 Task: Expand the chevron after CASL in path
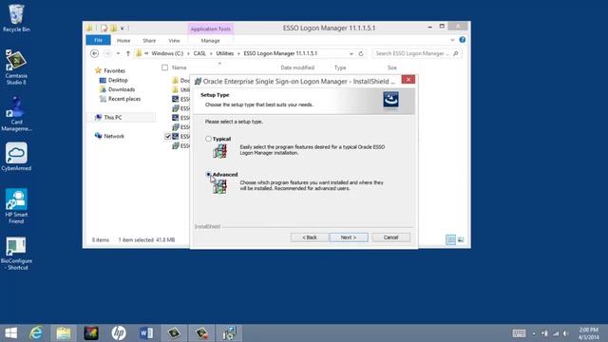coord(211,53)
